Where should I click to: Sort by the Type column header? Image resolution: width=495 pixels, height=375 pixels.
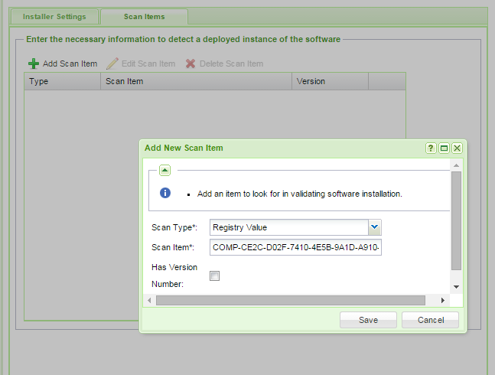click(62, 81)
